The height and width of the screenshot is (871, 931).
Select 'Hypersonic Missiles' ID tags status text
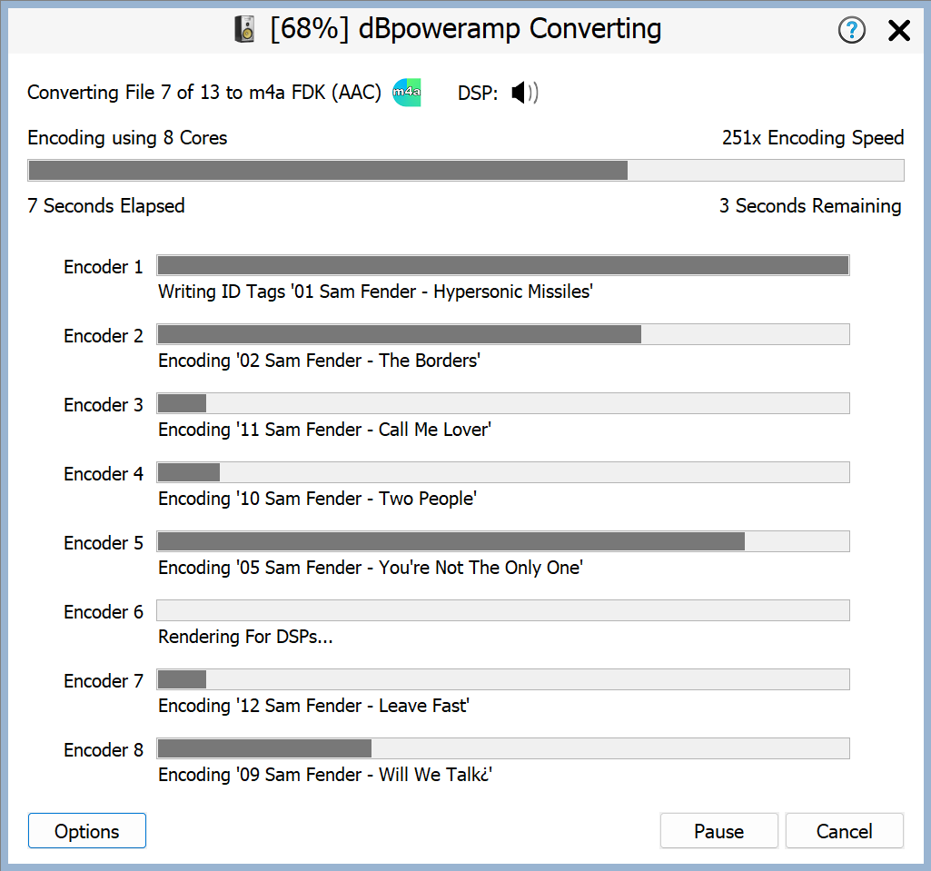coord(375,292)
